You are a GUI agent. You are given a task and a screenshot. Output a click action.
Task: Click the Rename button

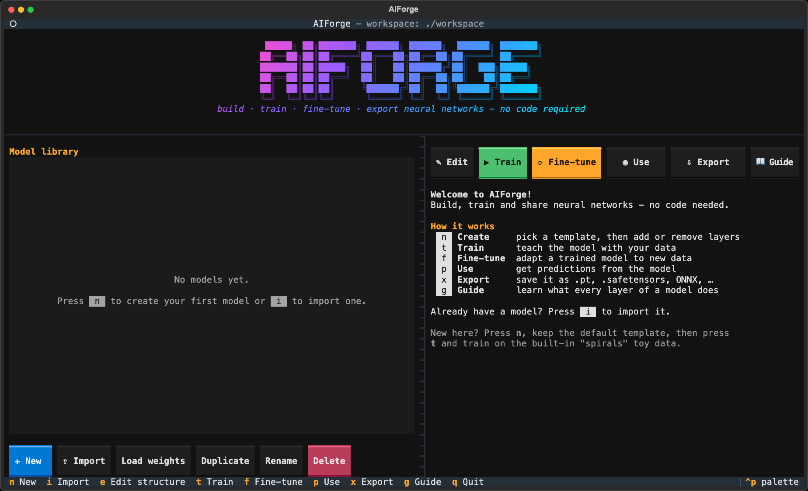point(281,461)
